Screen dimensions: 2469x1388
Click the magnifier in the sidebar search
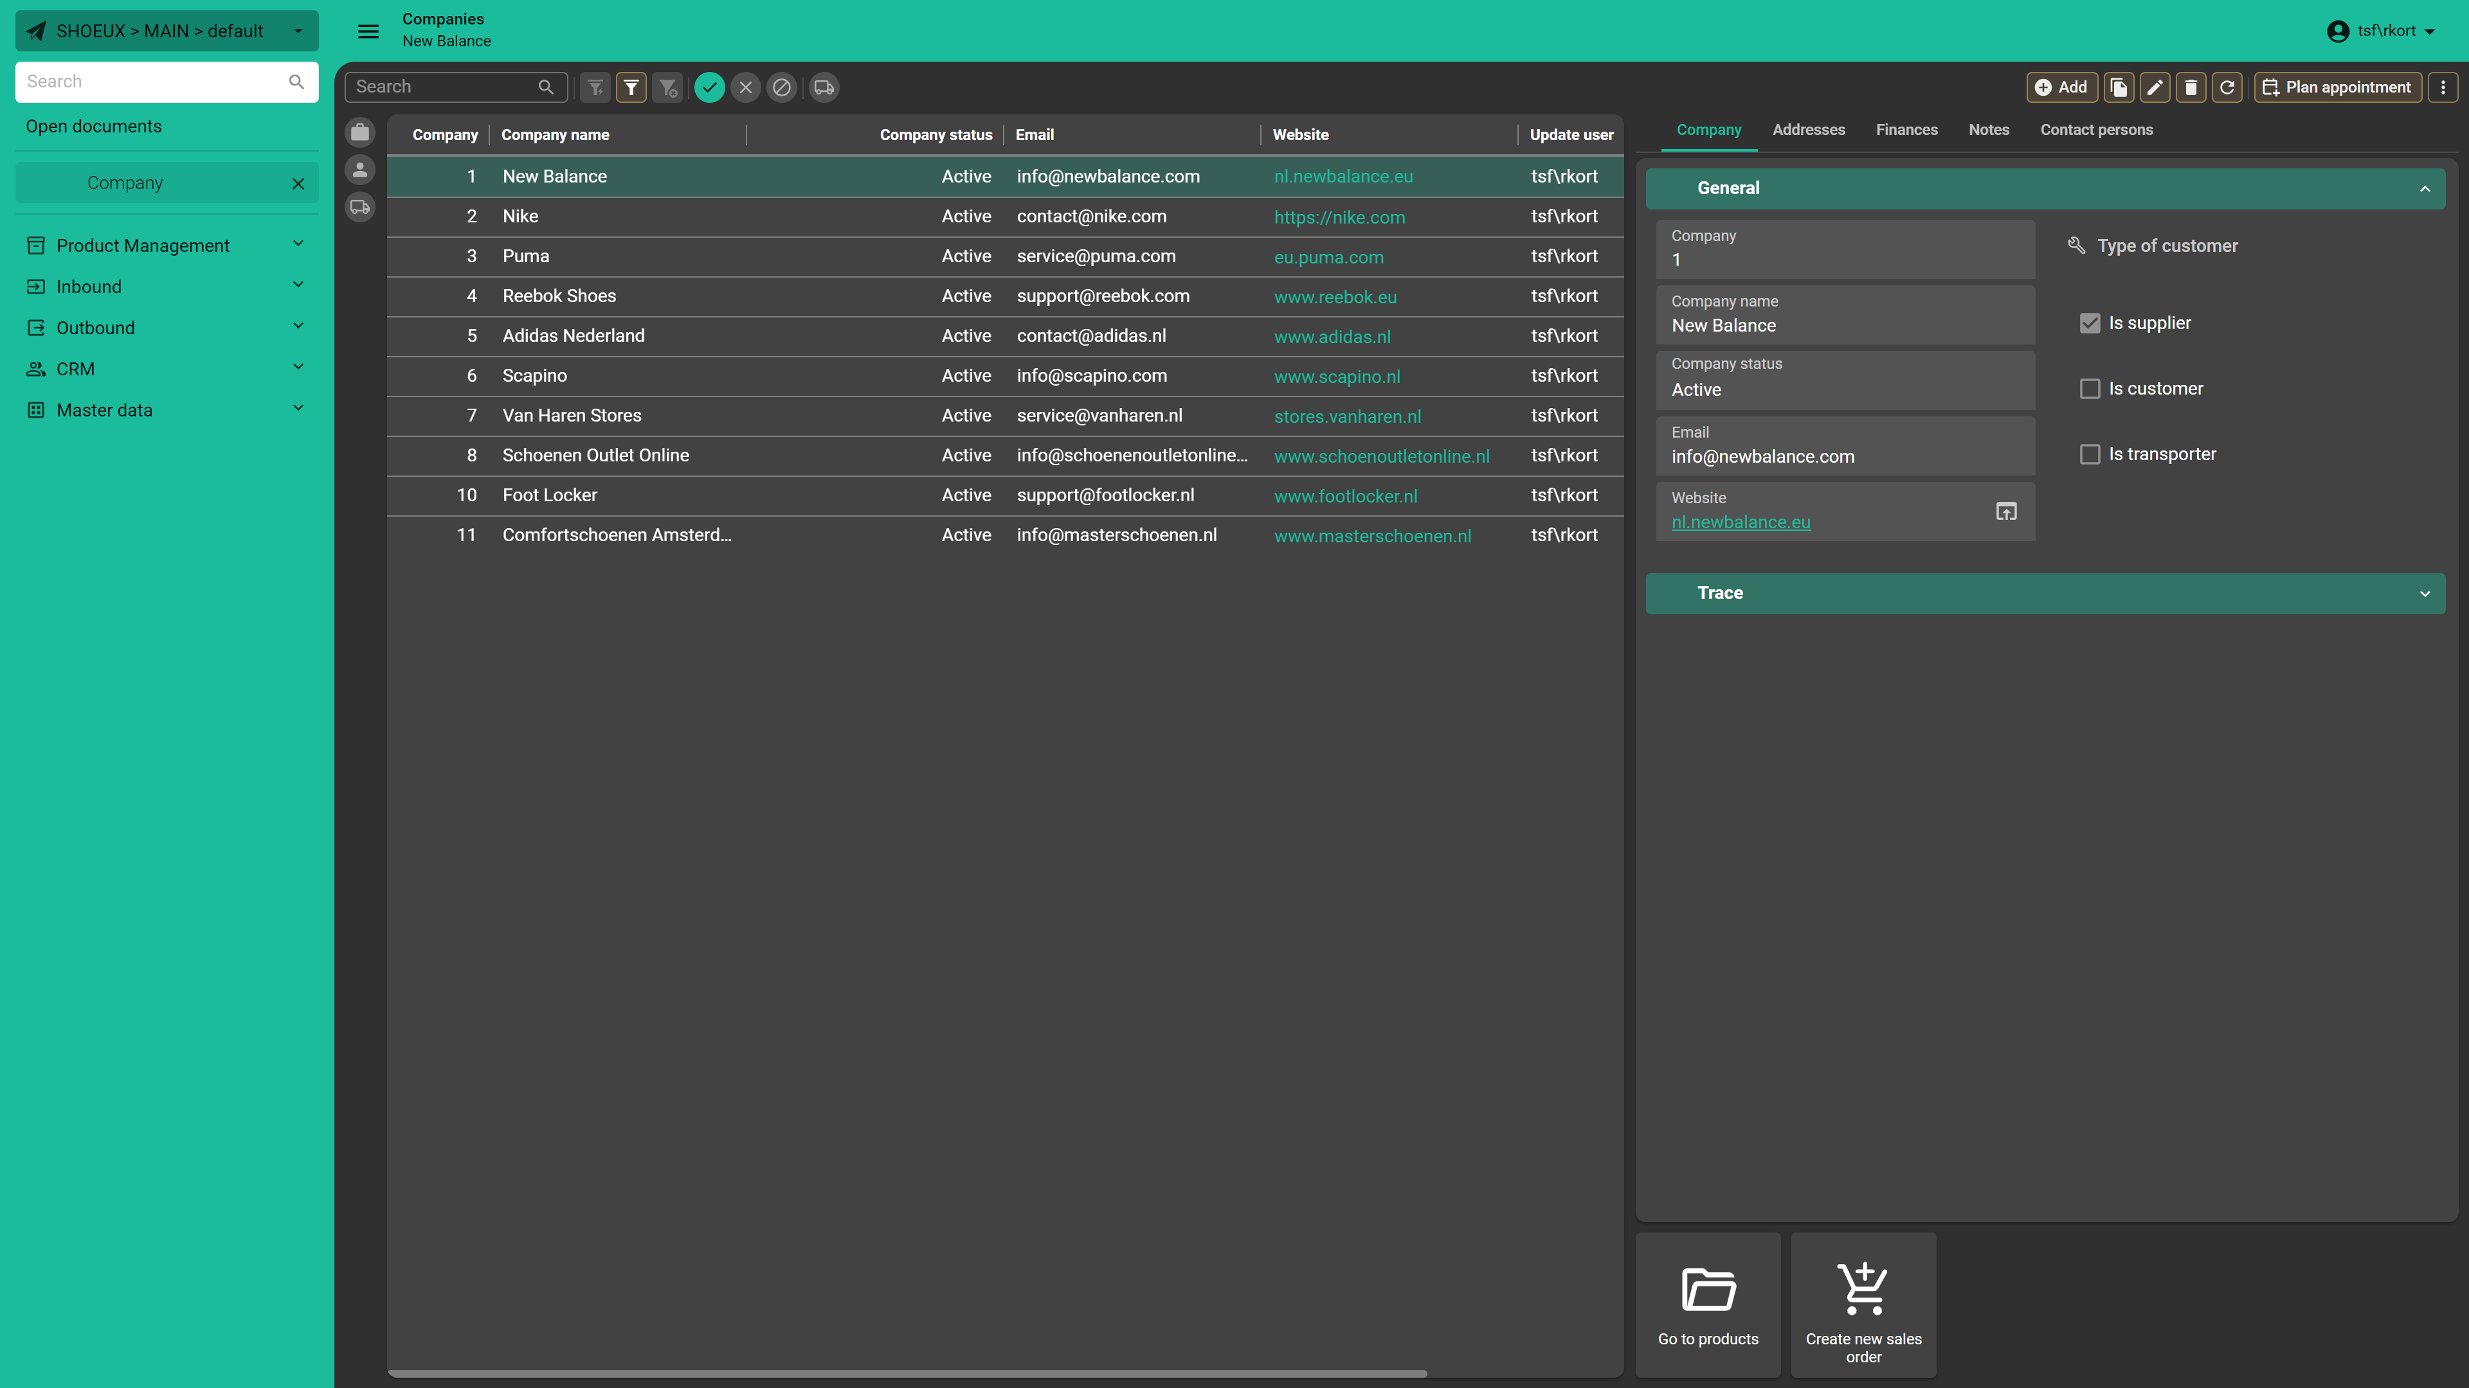[x=296, y=82]
